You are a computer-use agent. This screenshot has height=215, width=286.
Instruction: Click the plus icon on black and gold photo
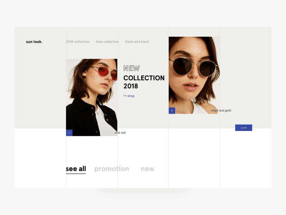172,111
